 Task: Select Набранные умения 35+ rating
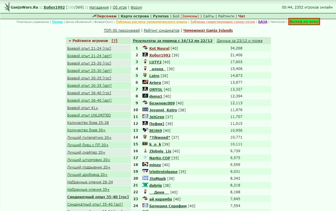[x=88, y=189]
